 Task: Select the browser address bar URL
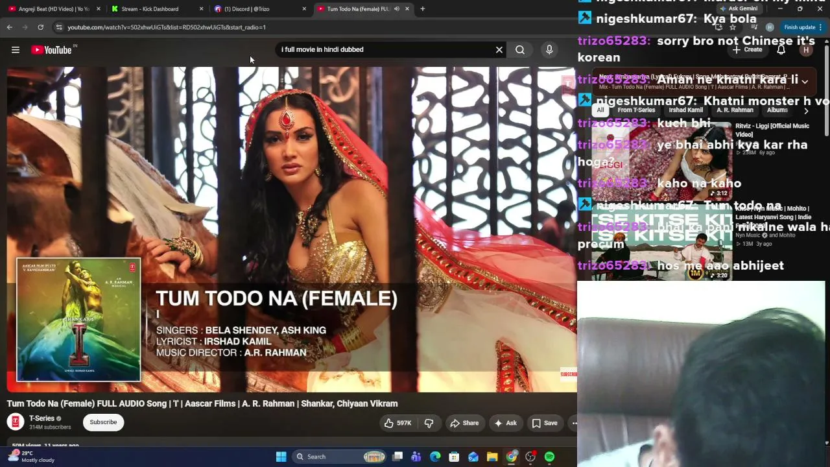(x=167, y=27)
